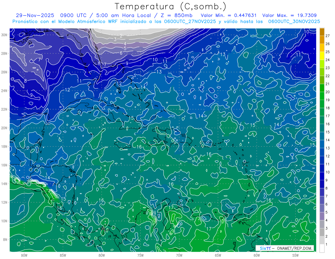Click the legend value "13" on the color bar
335x259 pixels.
(x=328, y=148)
